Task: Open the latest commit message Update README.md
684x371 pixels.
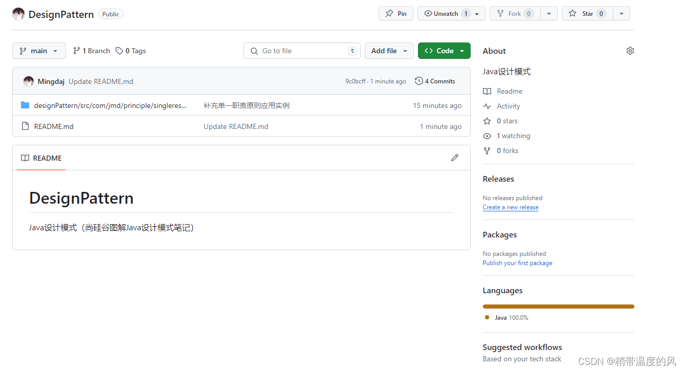Action: click(101, 81)
